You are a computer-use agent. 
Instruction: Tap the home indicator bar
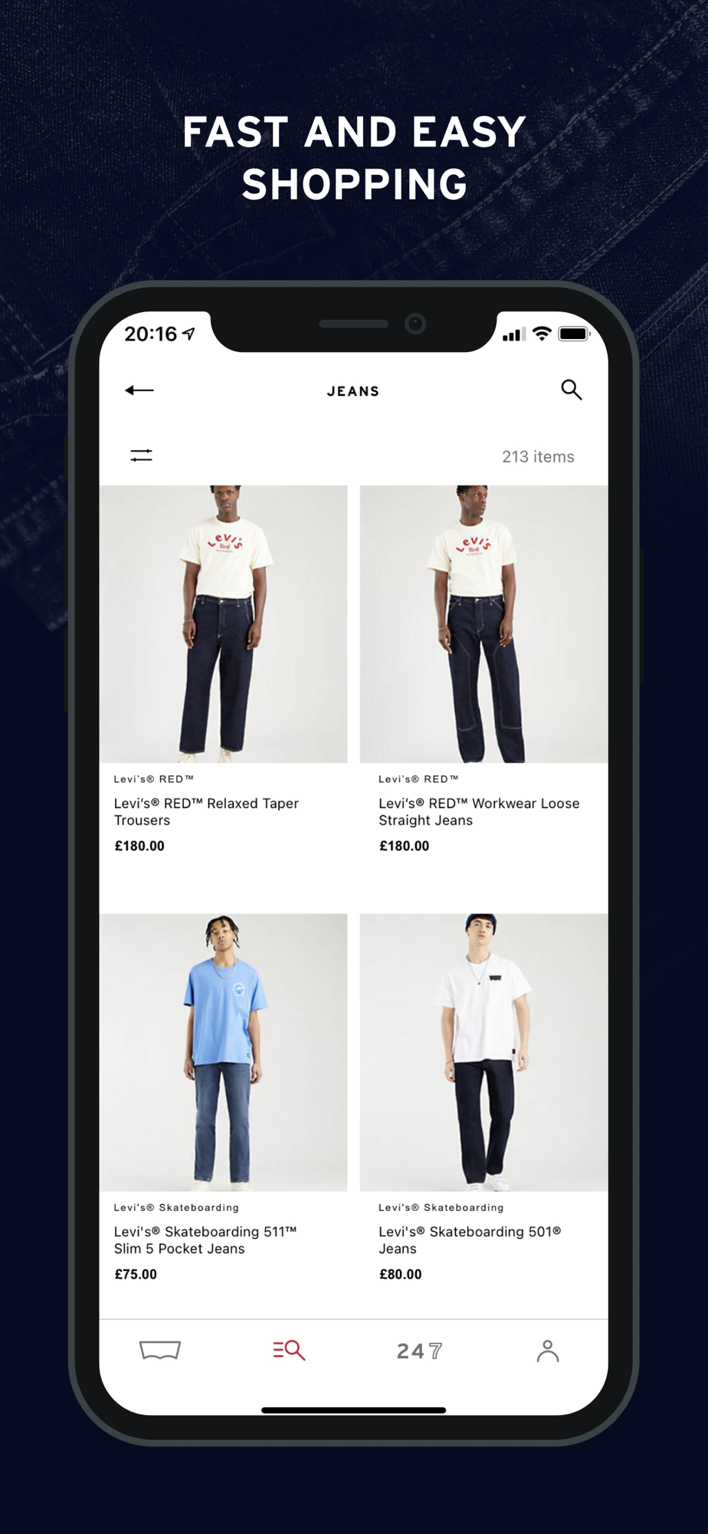coord(353,1410)
